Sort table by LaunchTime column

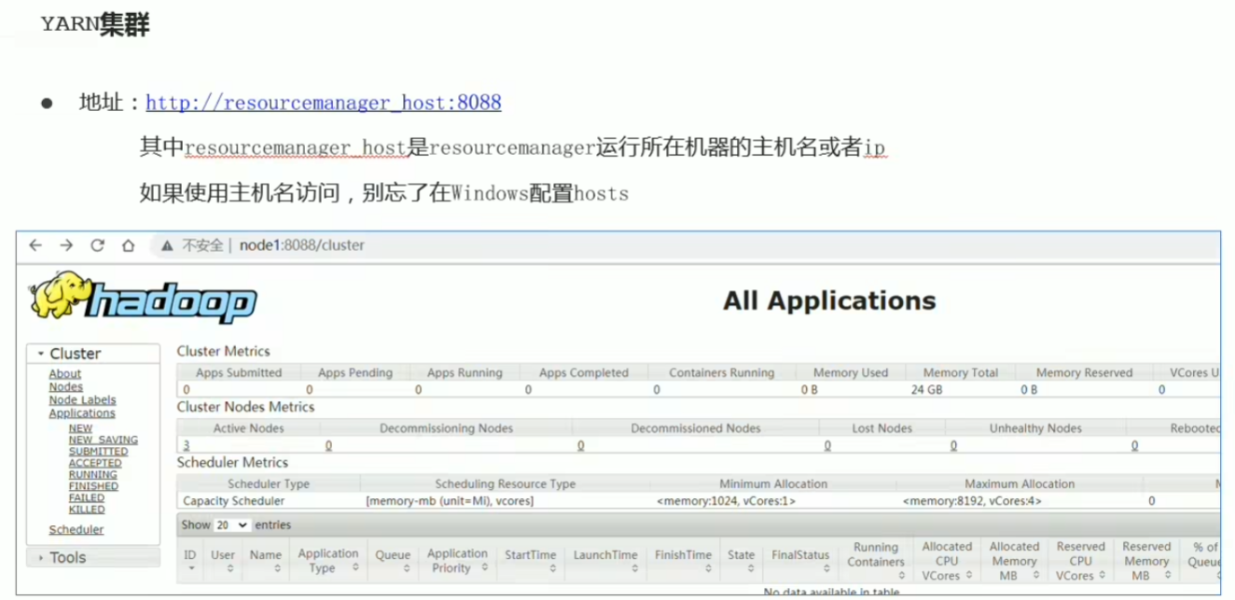point(604,561)
